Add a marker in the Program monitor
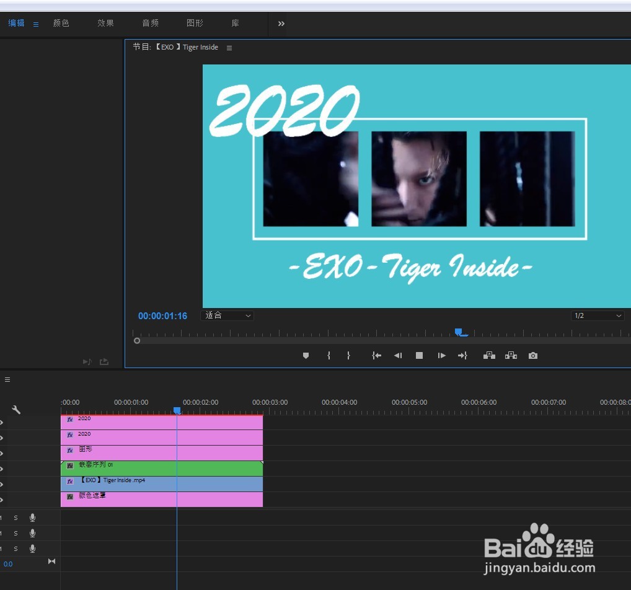Viewport: 631px width, 590px height. tap(306, 355)
